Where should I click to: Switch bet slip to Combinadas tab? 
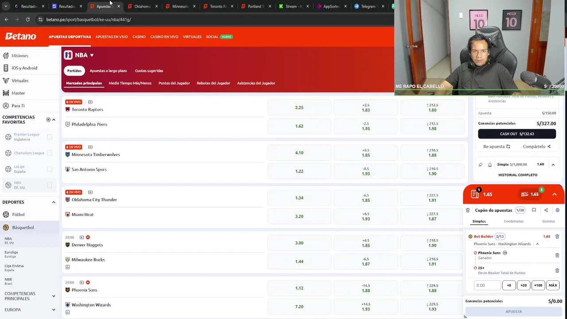(x=514, y=222)
